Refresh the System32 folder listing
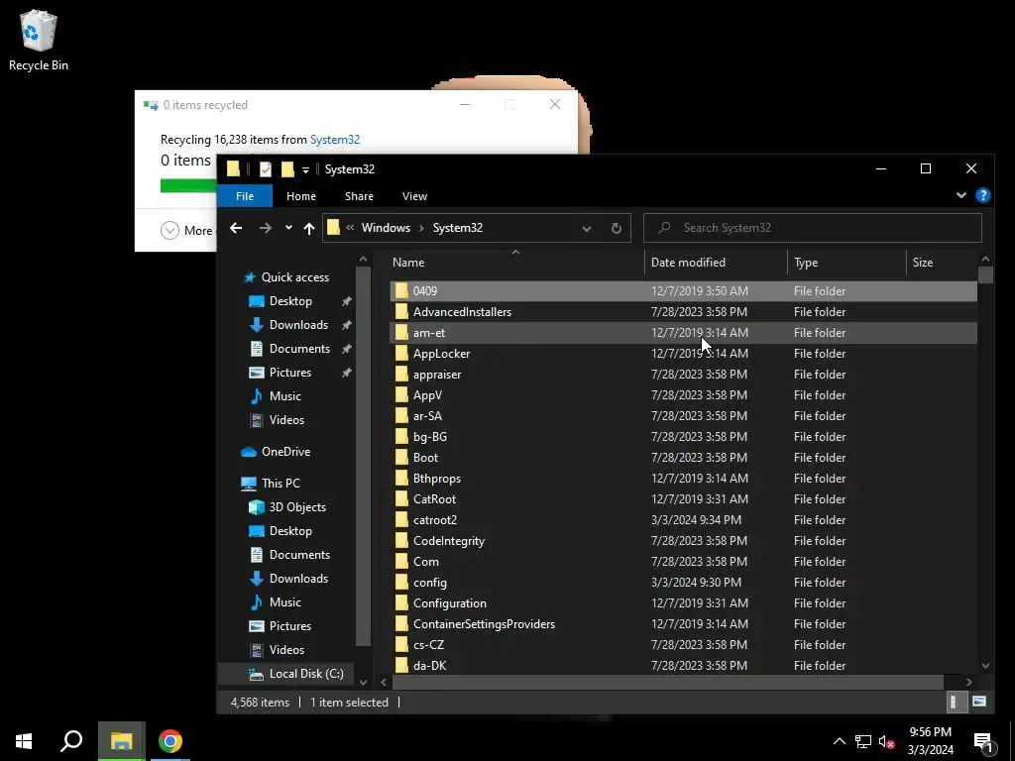Viewport: 1015px width, 761px height. click(617, 228)
